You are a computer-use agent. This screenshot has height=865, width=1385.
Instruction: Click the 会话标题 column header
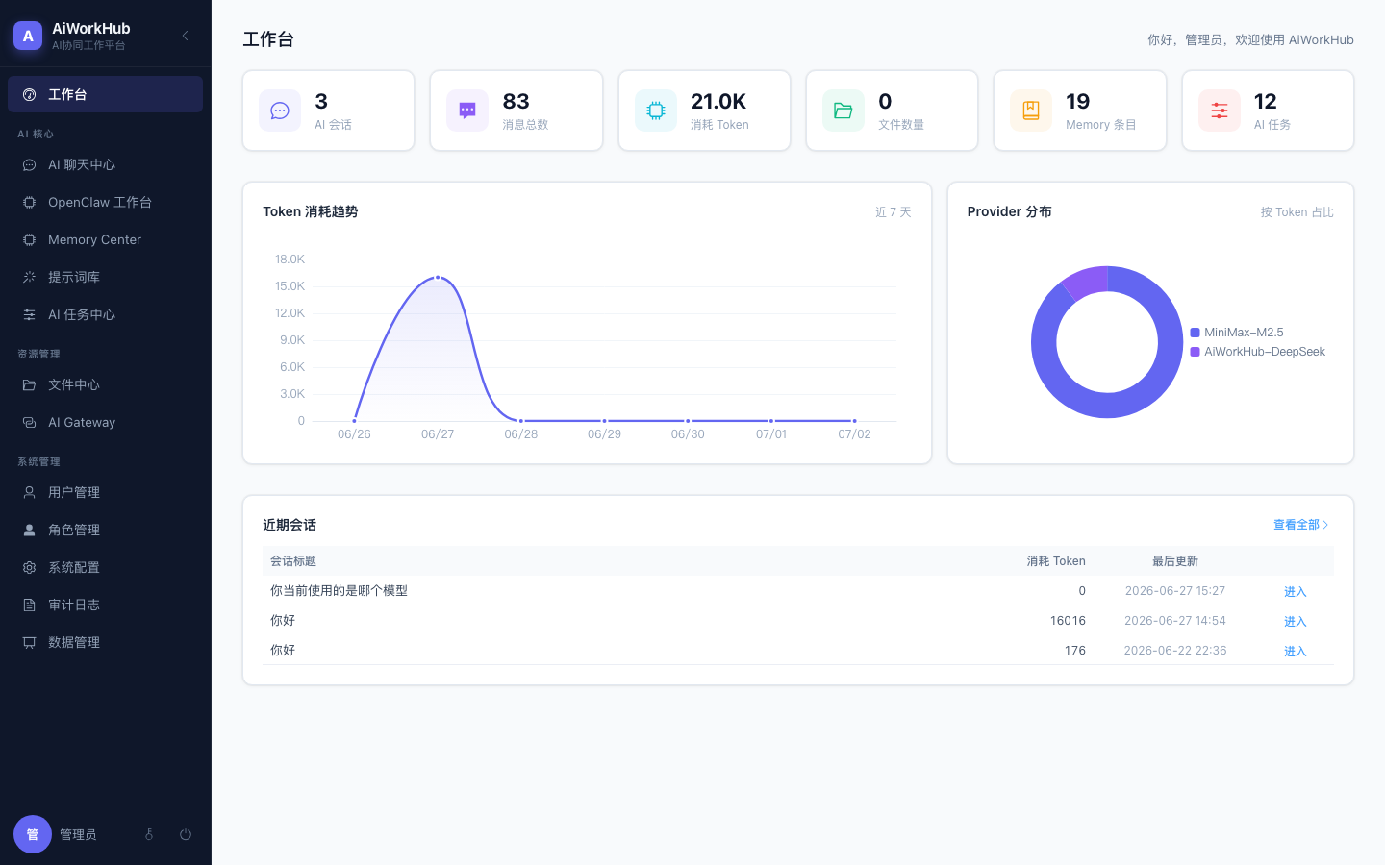293,561
